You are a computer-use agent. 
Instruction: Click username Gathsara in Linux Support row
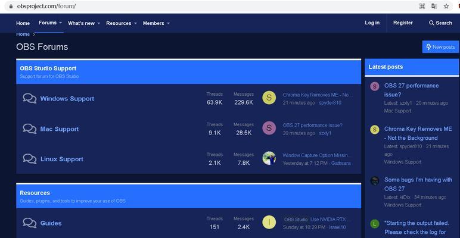(341, 163)
